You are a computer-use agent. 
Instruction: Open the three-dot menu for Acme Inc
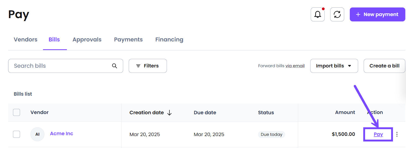[x=397, y=134]
